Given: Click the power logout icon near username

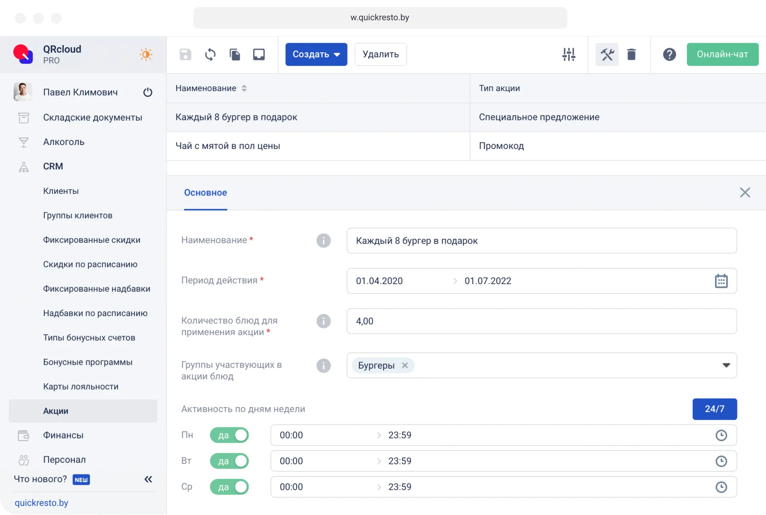Looking at the screenshot, I should 148,92.
